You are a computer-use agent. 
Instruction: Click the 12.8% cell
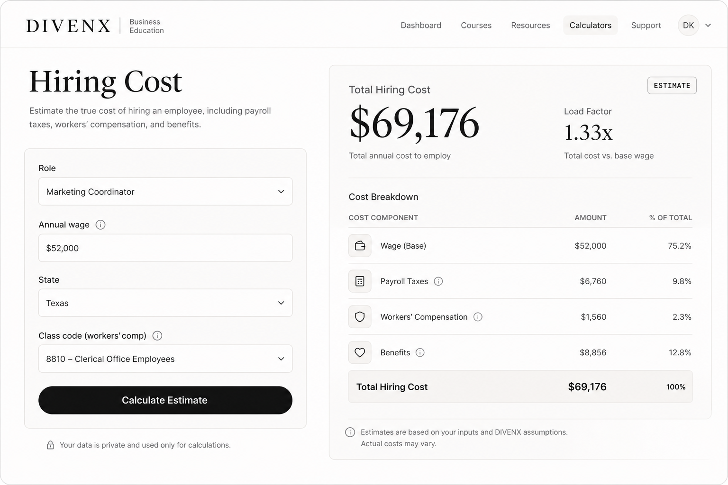tap(680, 352)
